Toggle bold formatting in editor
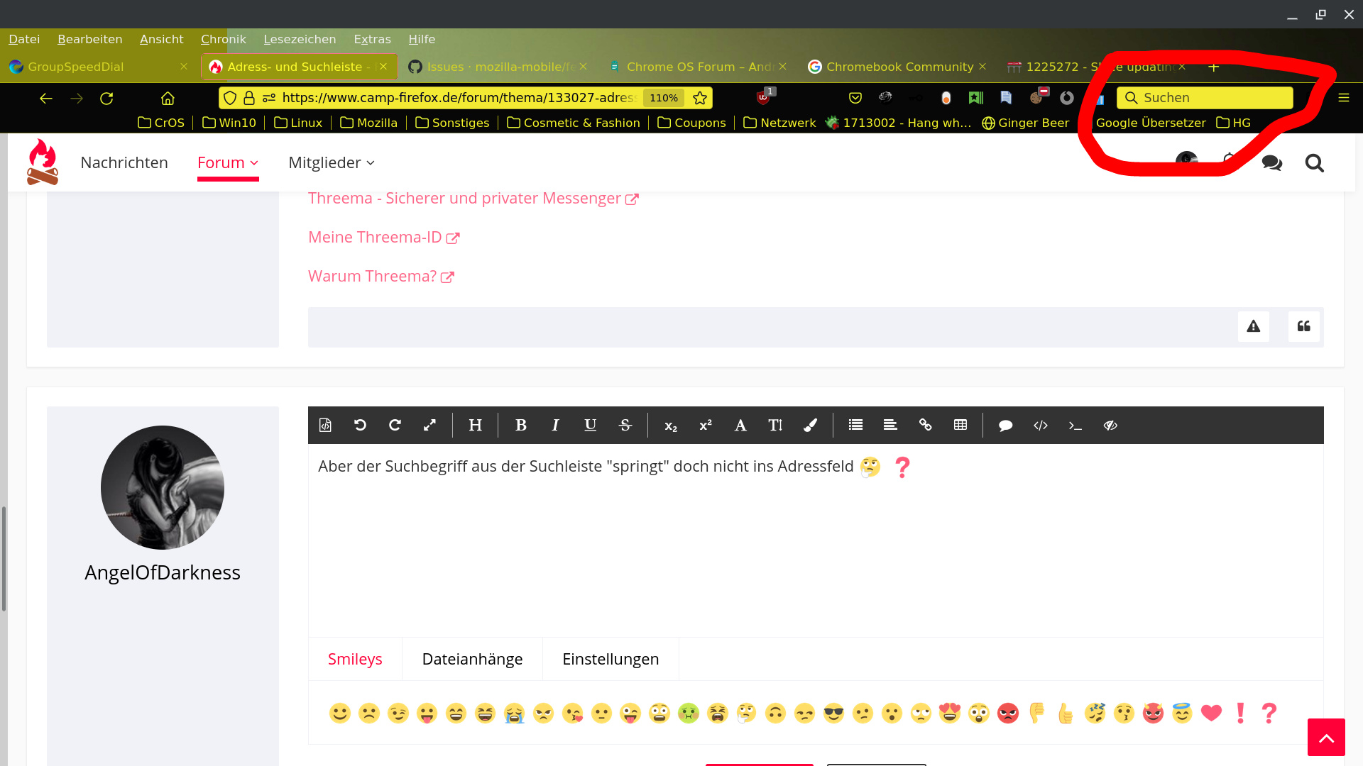 pos(520,425)
